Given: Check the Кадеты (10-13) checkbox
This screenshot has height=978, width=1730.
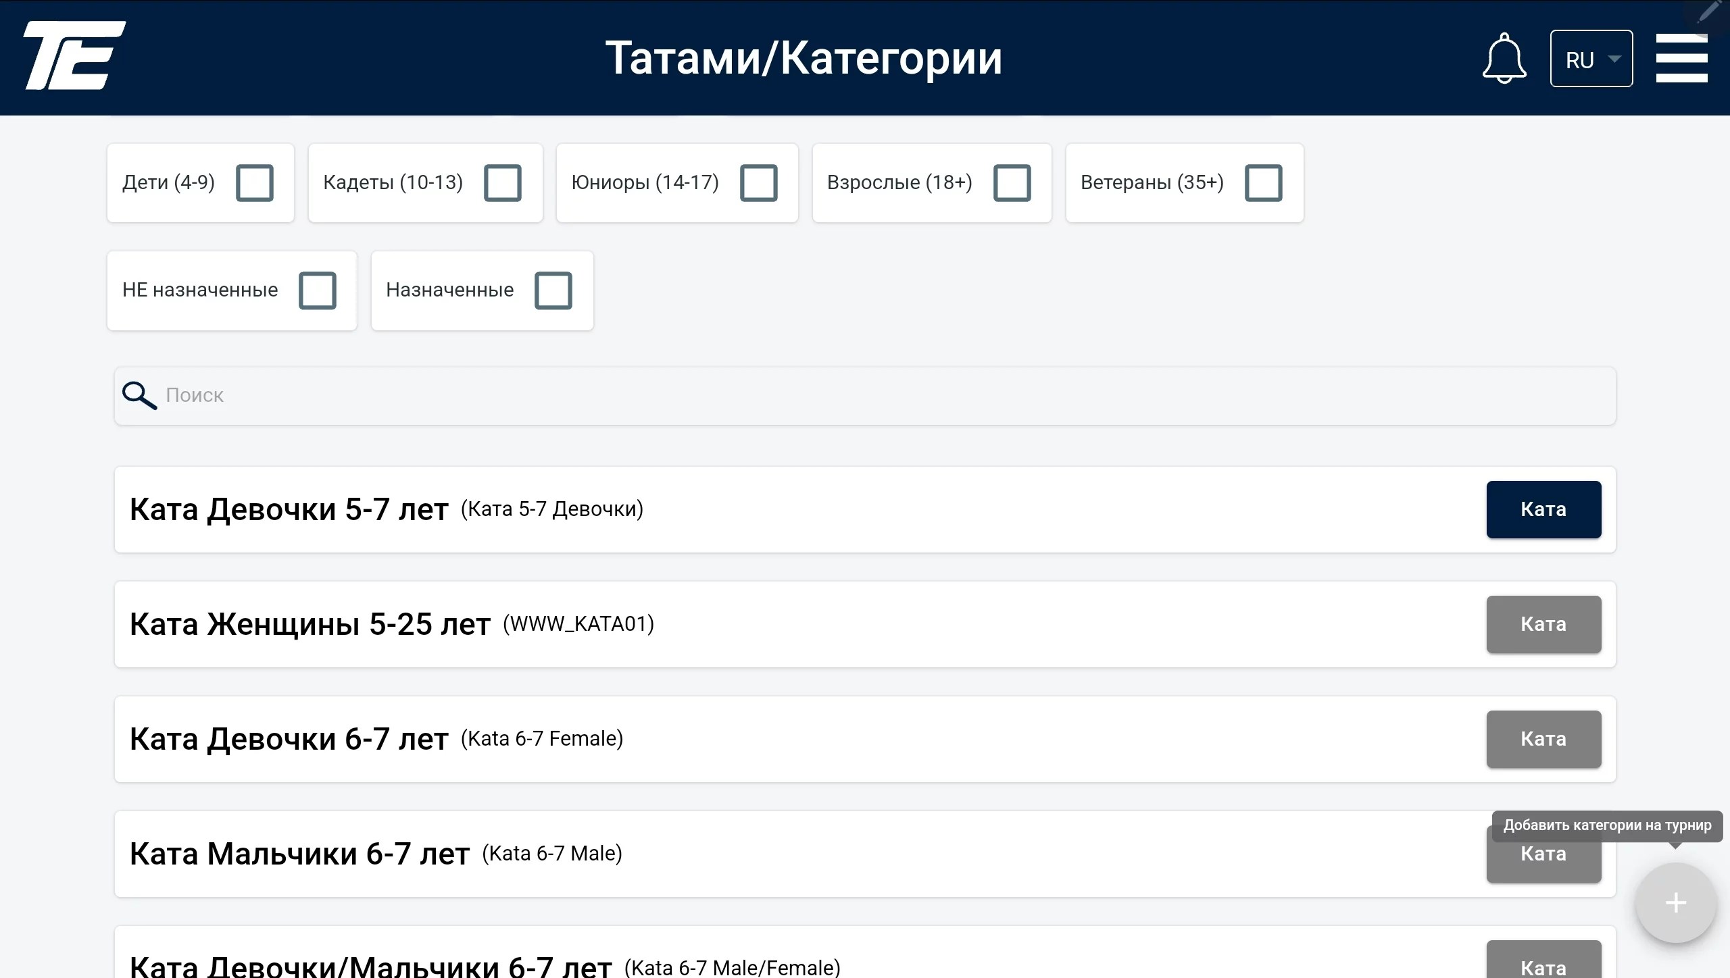Looking at the screenshot, I should (503, 182).
